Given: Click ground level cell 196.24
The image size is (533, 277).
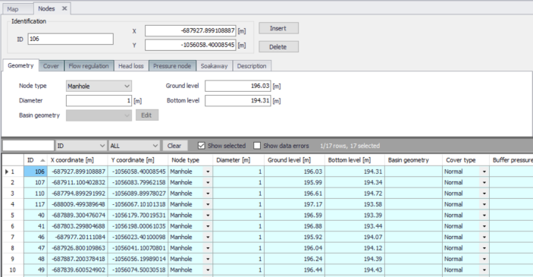Looking at the screenshot, I should point(294,259).
